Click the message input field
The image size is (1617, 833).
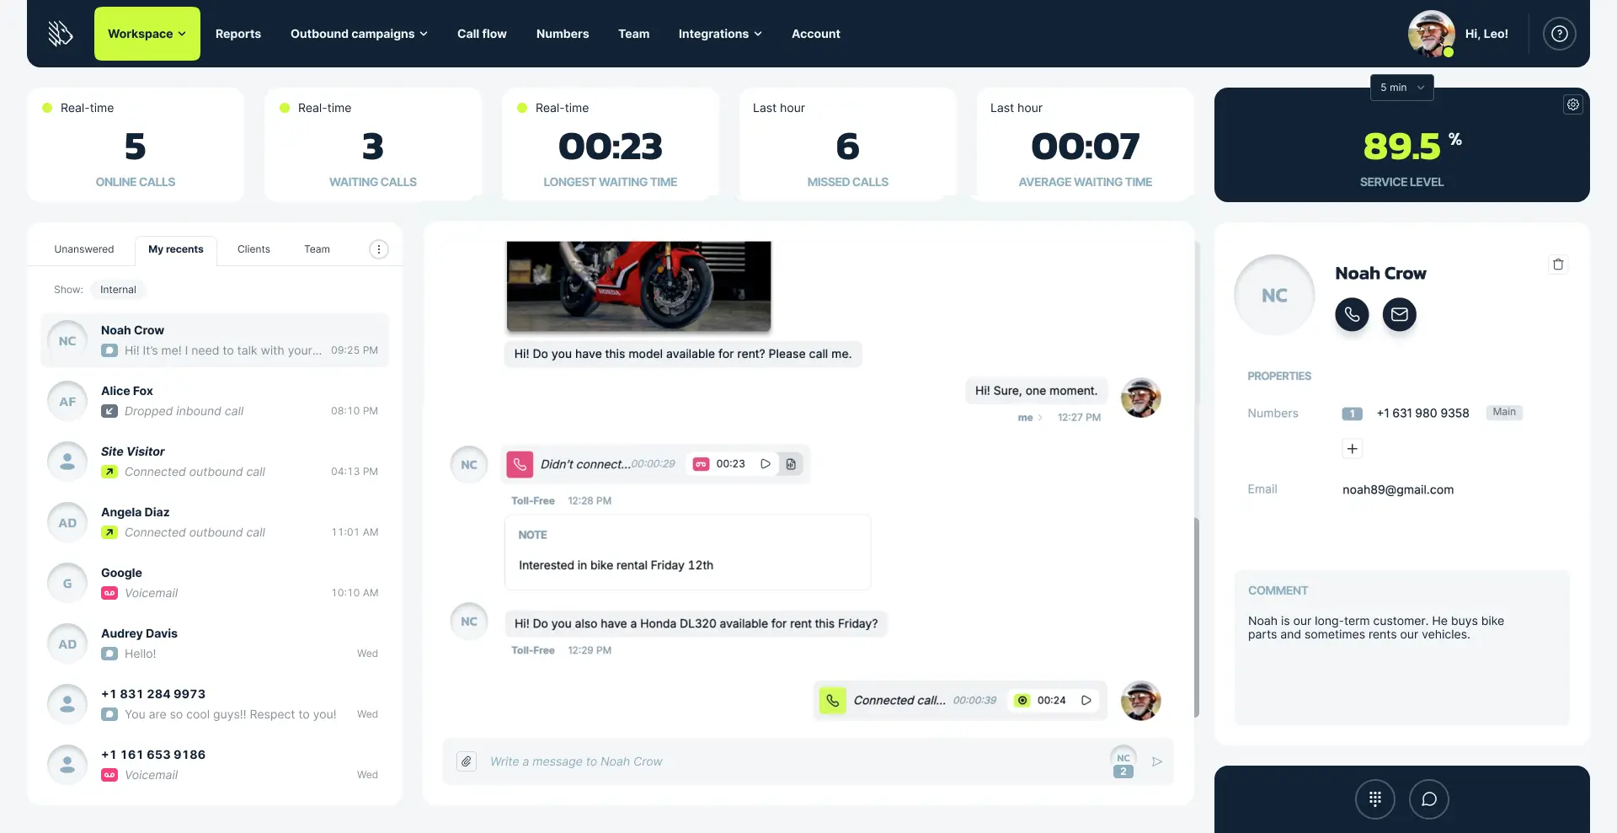(x=792, y=761)
